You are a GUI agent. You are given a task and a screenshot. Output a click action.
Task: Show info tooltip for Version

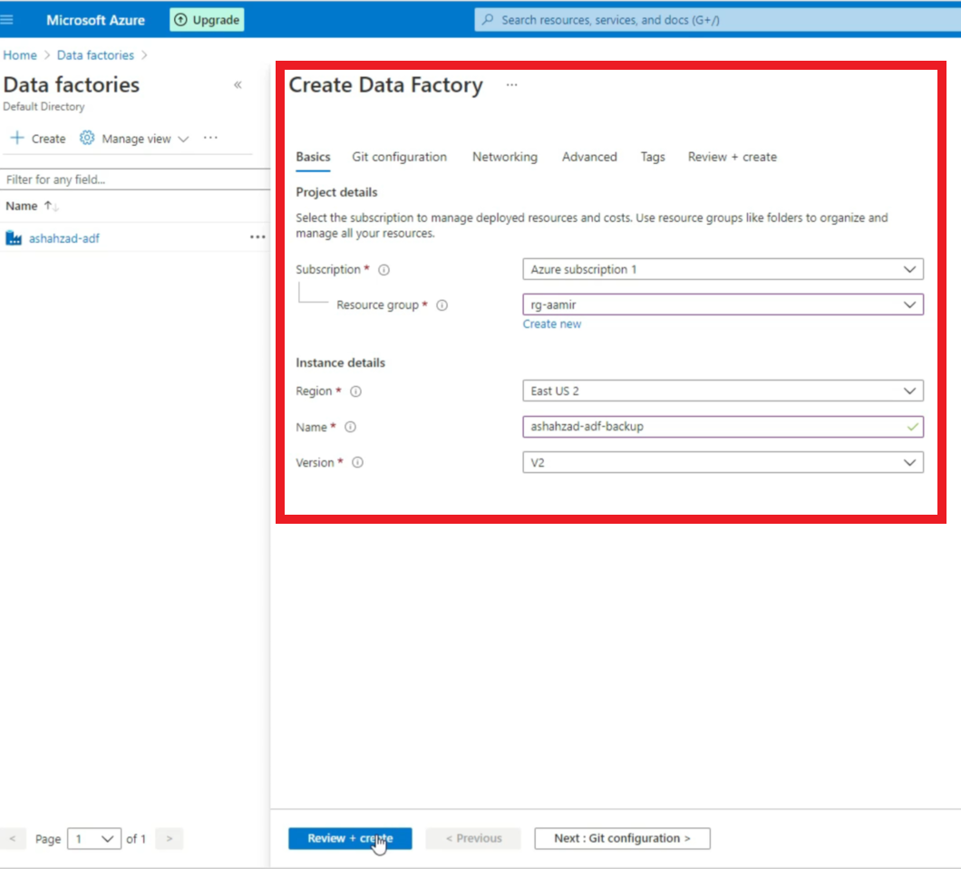click(357, 462)
